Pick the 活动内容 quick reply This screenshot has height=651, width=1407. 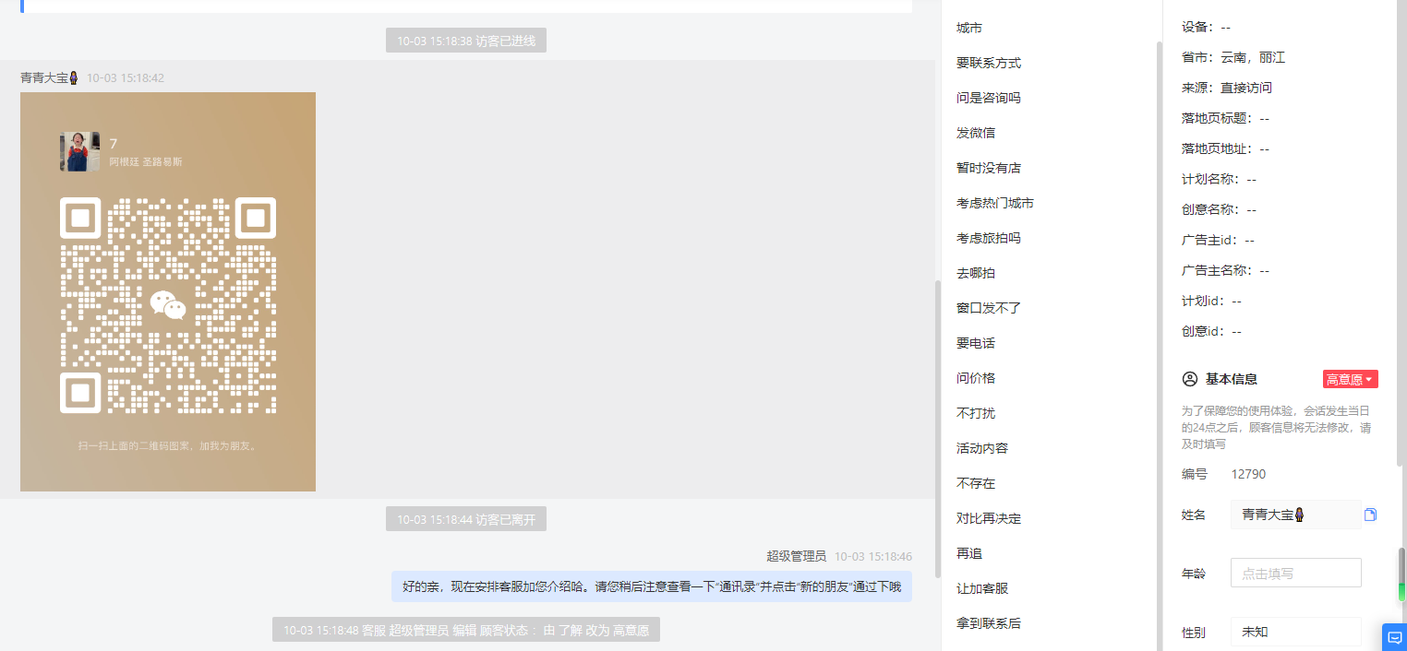coord(982,449)
